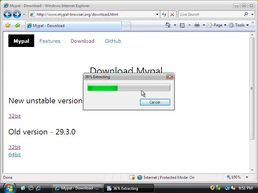The image size is (258, 193).
Task: Expand the Print options dropdown arrow
Action: pos(204,25)
